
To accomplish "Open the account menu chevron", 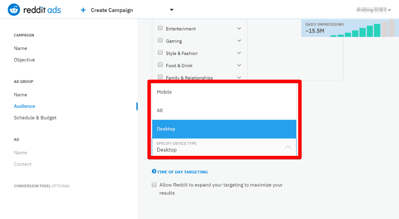I will pyautogui.click(x=389, y=10).
